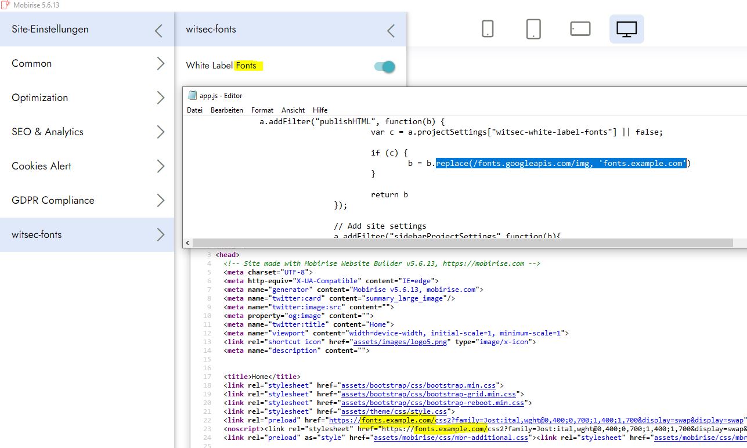This screenshot has height=448, width=747.
Task: Click the Notepad icon in editor title bar
Action: click(192, 96)
